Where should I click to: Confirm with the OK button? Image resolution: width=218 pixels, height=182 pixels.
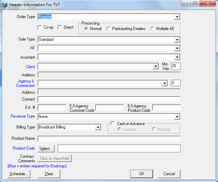142,174
